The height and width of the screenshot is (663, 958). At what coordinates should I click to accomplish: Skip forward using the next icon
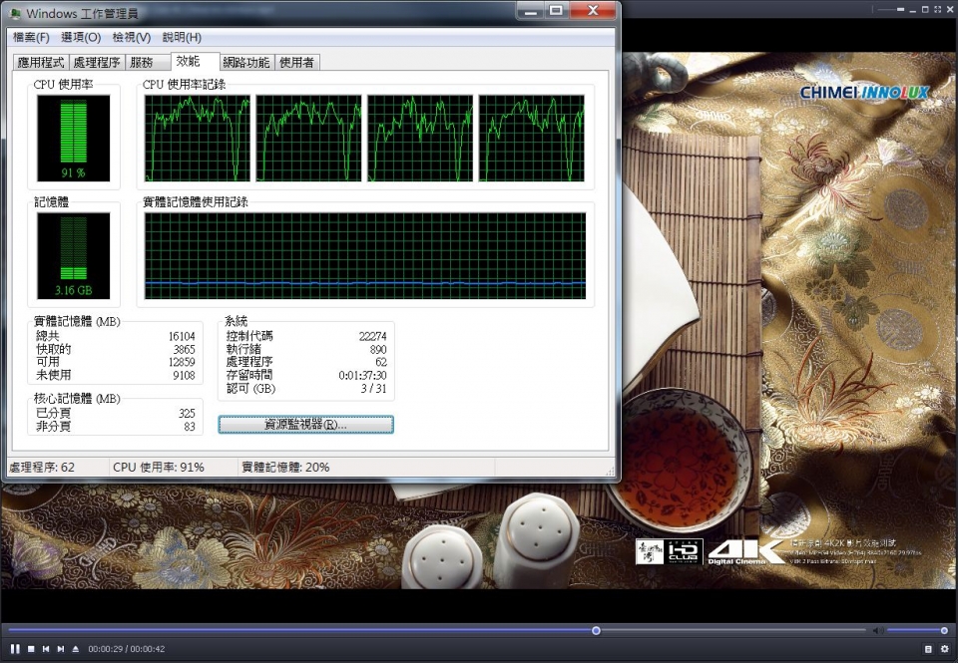[x=61, y=649]
